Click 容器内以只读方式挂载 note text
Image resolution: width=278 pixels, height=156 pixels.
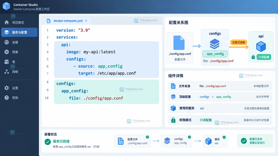[256, 120]
